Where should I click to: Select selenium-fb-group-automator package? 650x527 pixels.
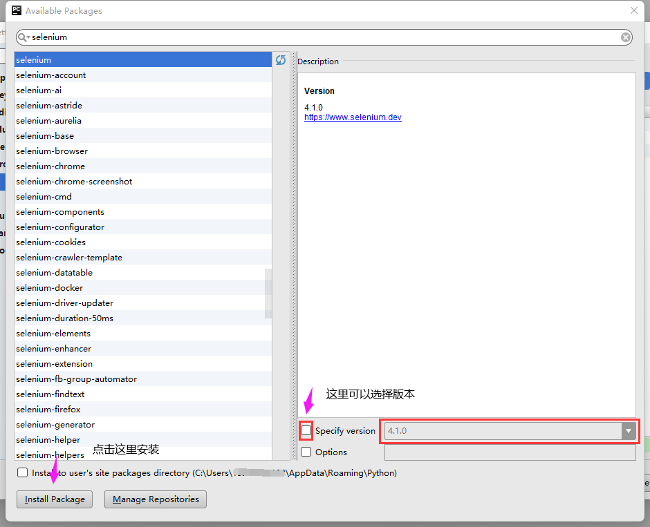coord(143,379)
